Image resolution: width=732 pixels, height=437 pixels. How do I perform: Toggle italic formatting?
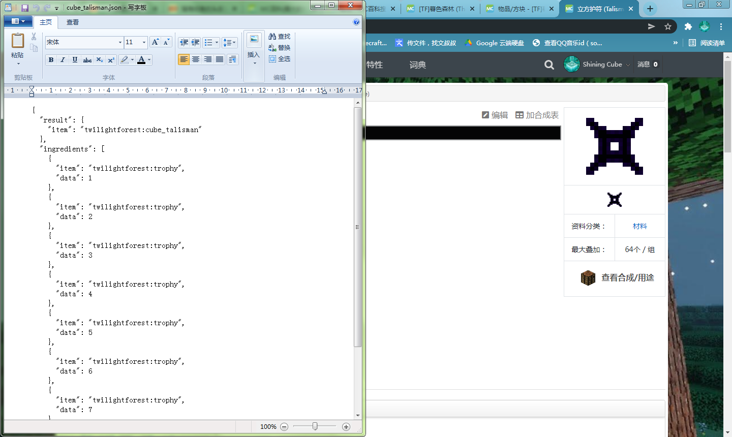(x=63, y=59)
